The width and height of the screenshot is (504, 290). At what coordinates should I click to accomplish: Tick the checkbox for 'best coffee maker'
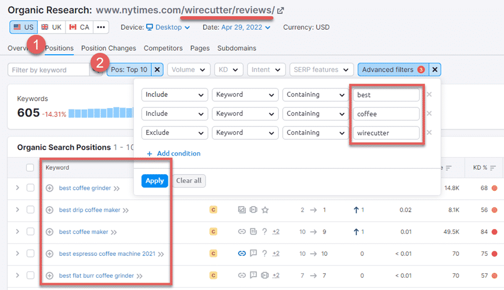click(x=31, y=232)
